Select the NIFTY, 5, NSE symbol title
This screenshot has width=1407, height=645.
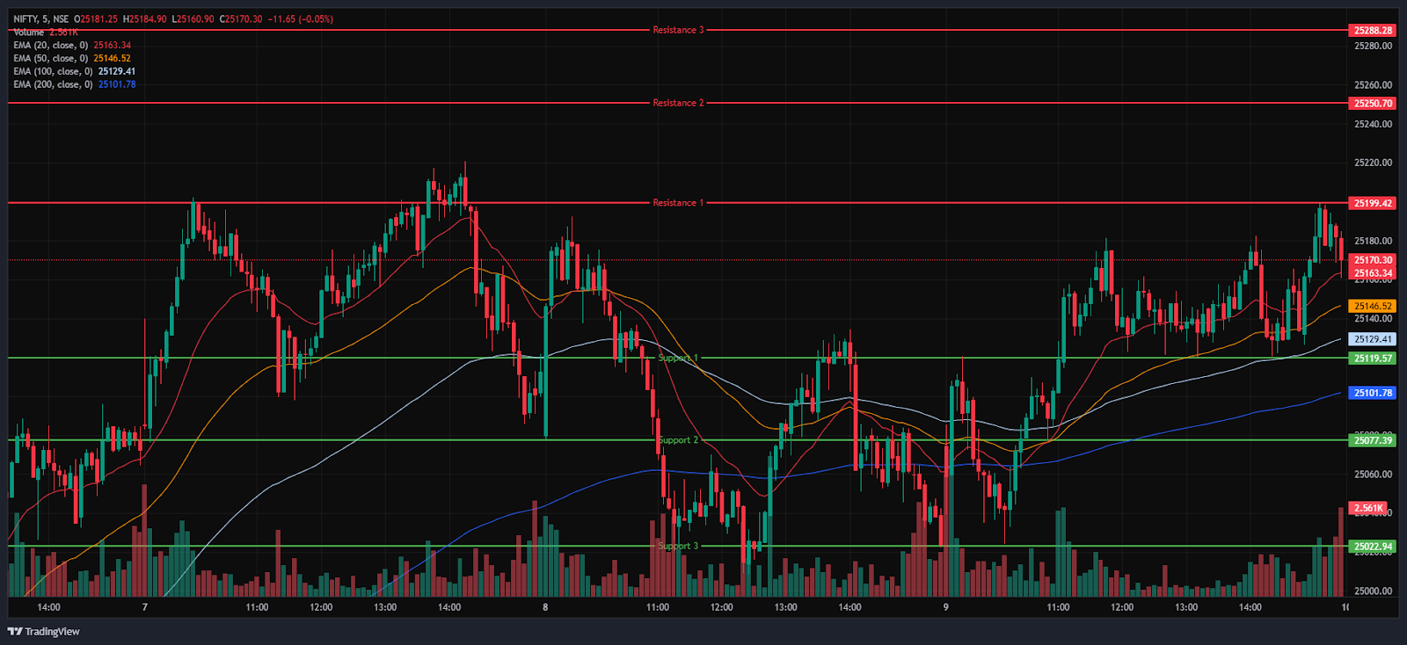[x=41, y=19]
